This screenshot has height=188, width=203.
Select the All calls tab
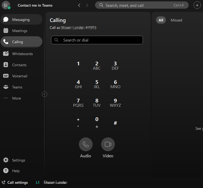(x=161, y=20)
